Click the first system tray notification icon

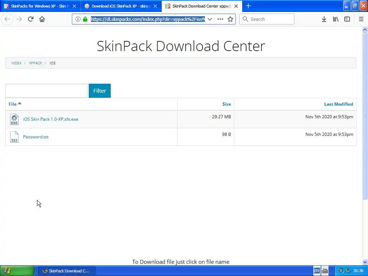point(341,271)
